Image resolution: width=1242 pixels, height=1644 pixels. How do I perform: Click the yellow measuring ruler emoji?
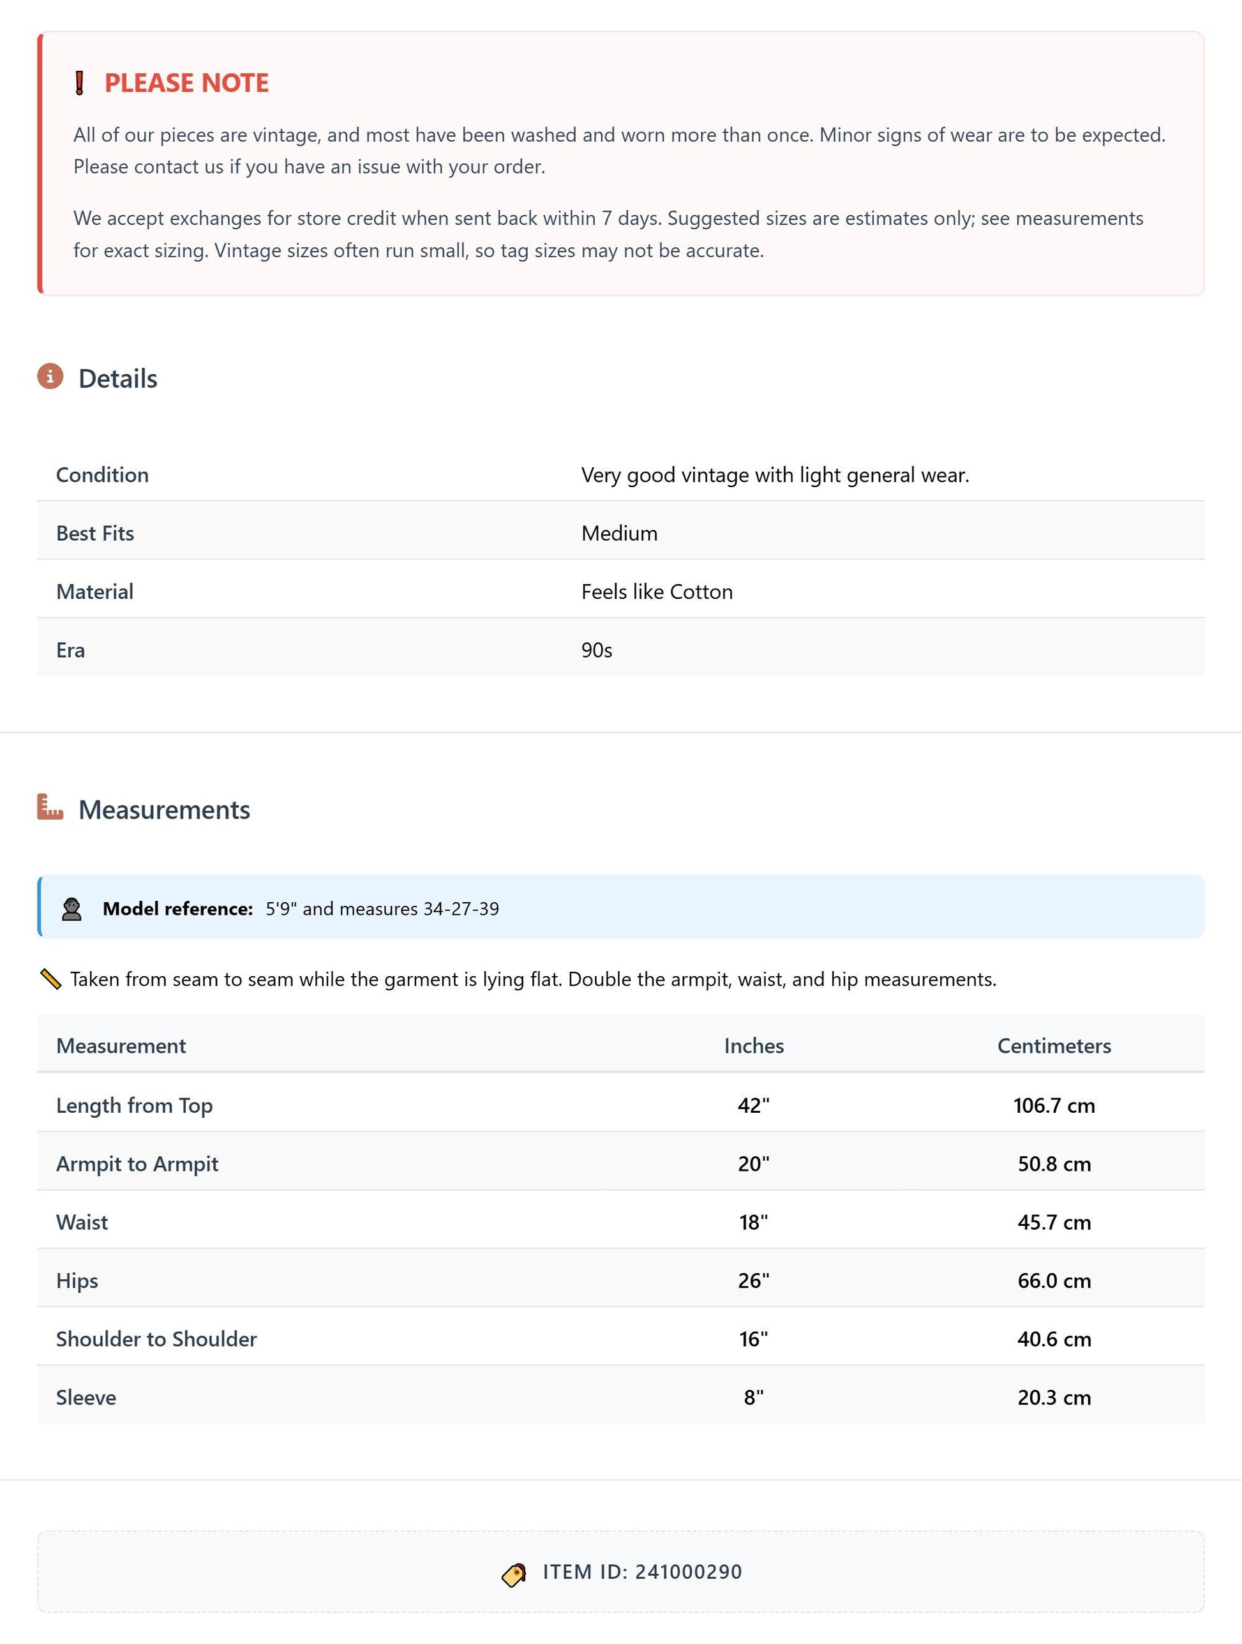point(50,979)
